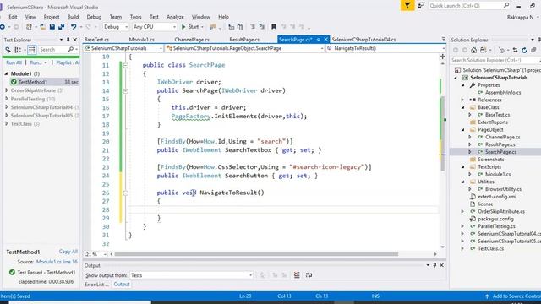
Task: Click Run All in Test Explorer
Action: tap(14, 62)
